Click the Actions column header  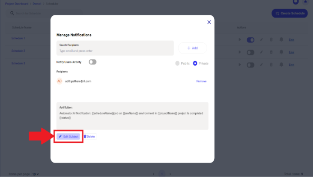click(242, 27)
